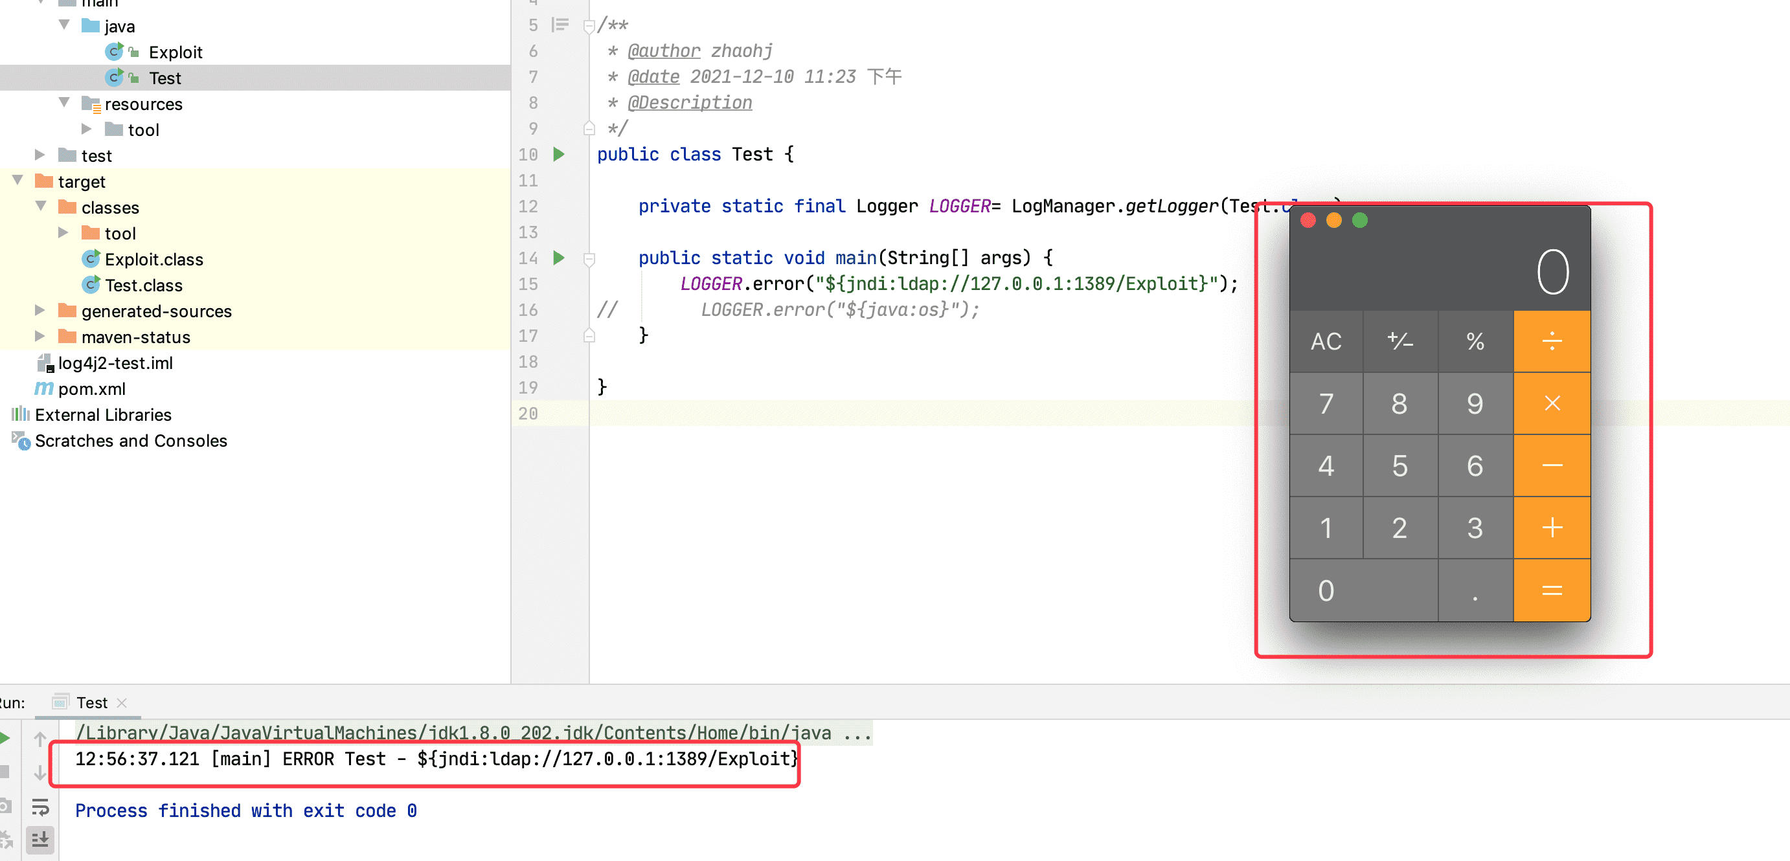Fold the Javadoc comment at line 5
This screenshot has width=1790, height=861.
[x=589, y=27]
